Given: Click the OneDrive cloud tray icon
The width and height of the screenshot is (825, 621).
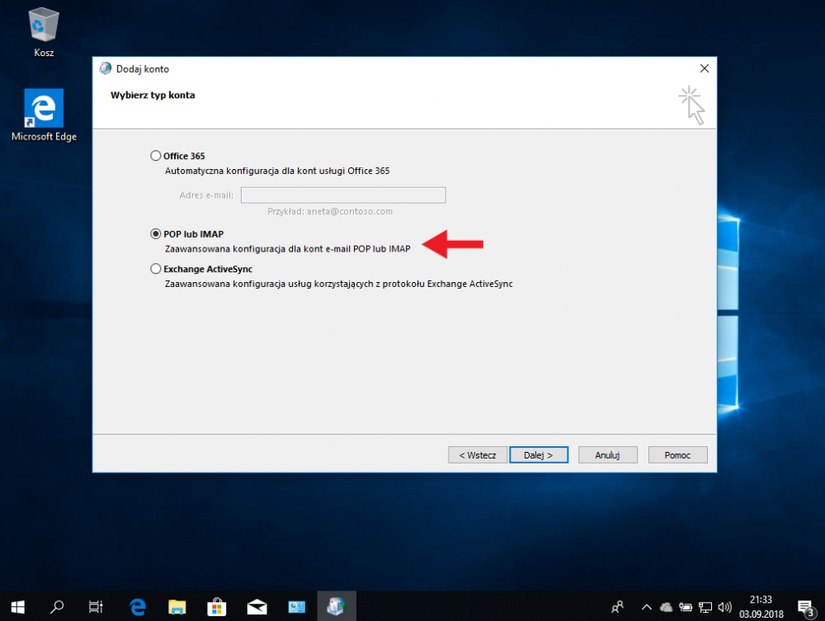Looking at the screenshot, I should (666, 607).
